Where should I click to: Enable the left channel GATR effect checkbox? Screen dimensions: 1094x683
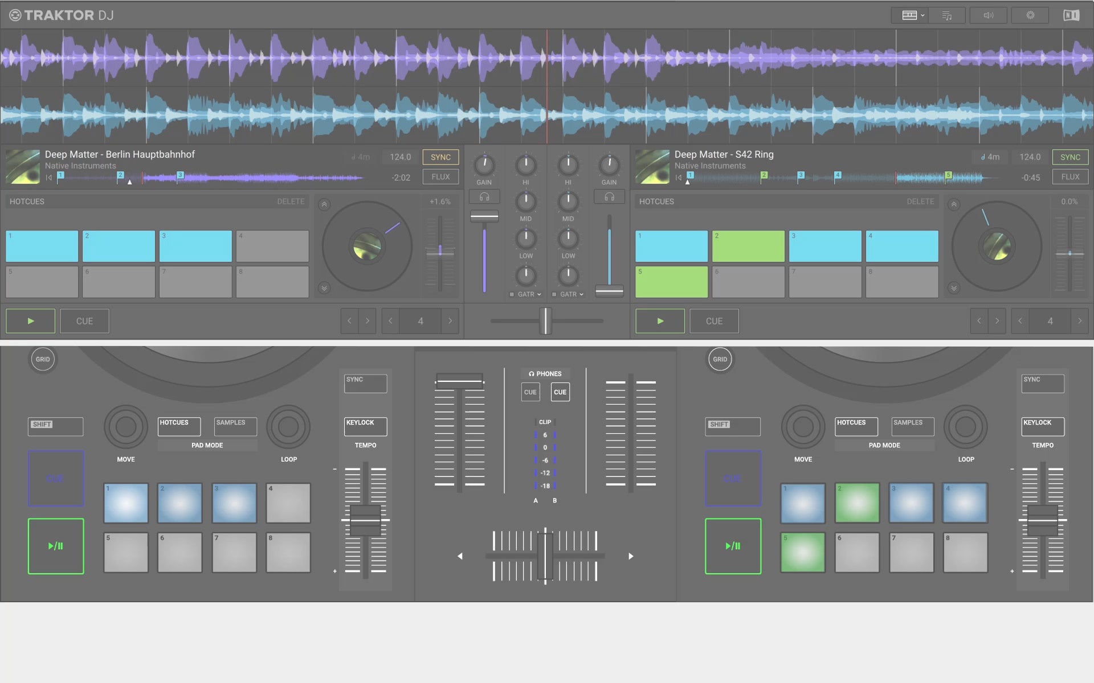pyautogui.click(x=512, y=294)
